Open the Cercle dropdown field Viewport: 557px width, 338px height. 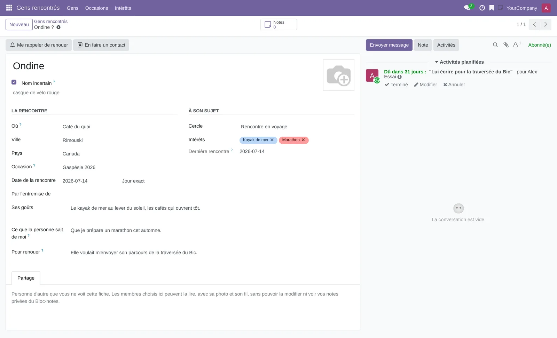tap(297, 127)
